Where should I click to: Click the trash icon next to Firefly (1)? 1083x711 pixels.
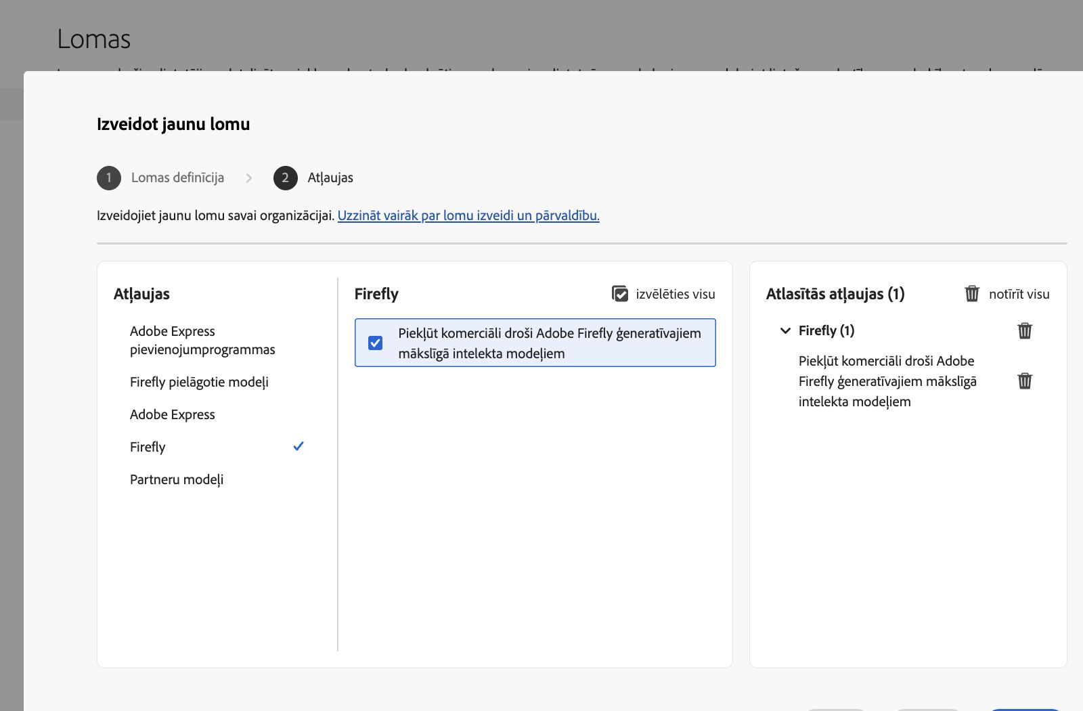point(1024,331)
